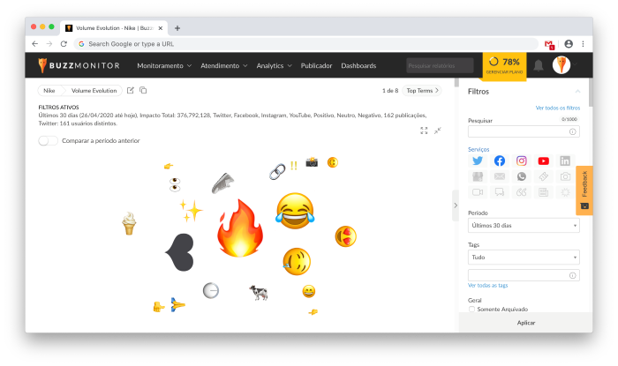Viewport: 618px width, 366px height.
Task: Open the Dashboards menu item
Action: tap(358, 66)
